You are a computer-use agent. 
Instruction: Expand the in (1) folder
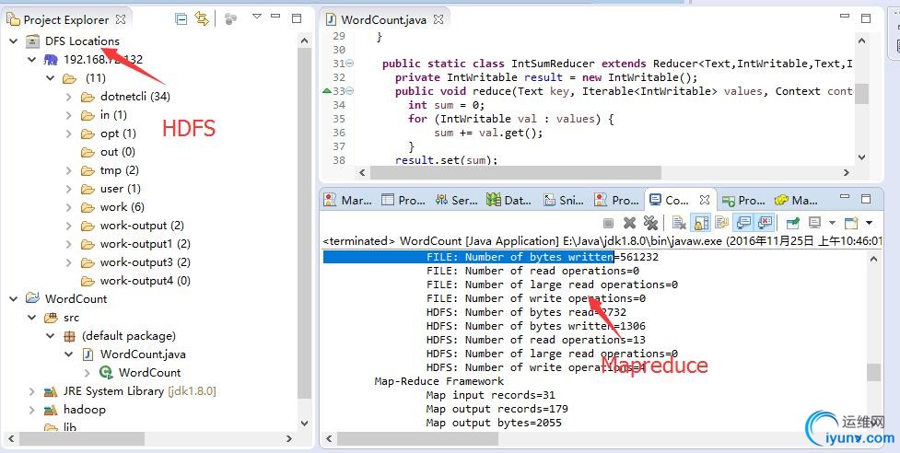point(69,115)
